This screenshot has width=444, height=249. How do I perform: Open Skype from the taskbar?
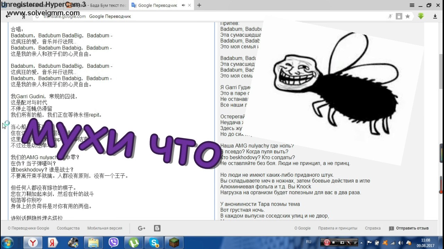click(x=154, y=242)
